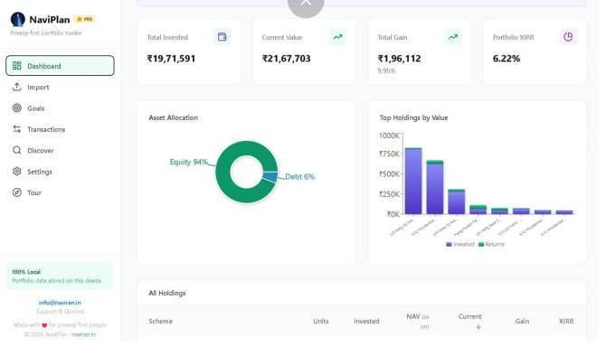Go to Goals in the sidebar
The width and height of the screenshot is (615, 346).
[60, 108]
